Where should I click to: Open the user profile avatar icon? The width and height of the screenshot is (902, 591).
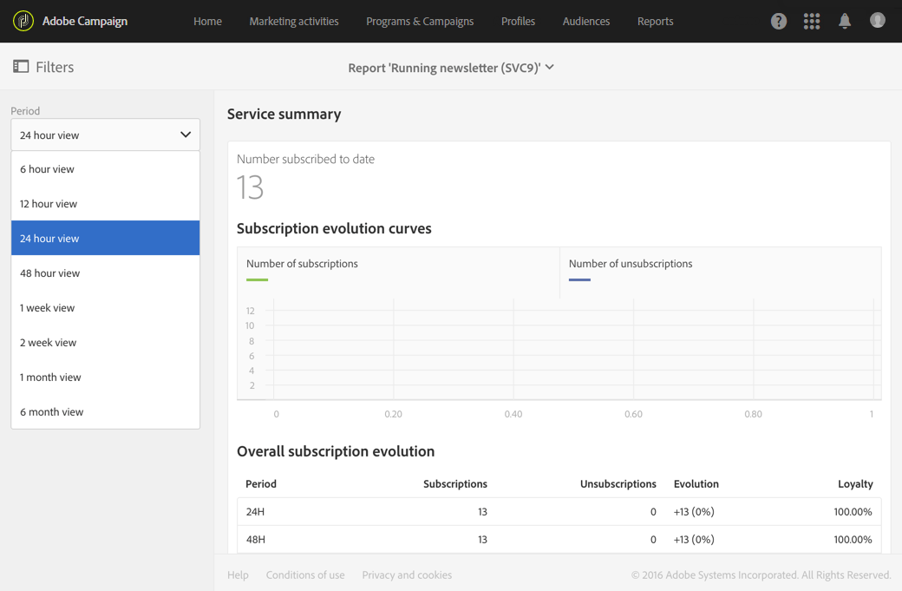[x=877, y=21]
